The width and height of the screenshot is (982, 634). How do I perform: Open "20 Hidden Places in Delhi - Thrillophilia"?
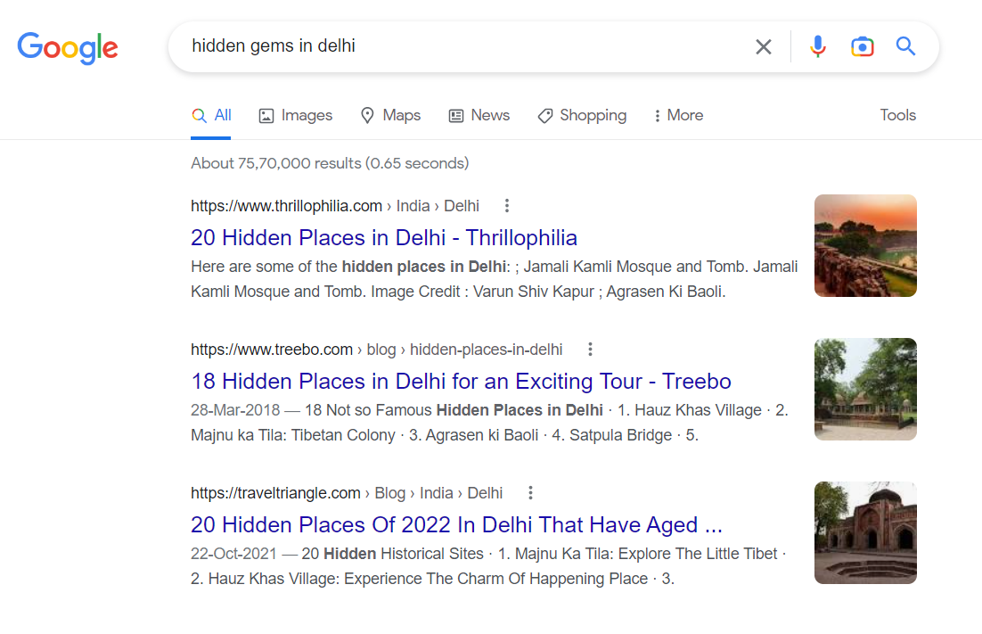(x=384, y=238)
